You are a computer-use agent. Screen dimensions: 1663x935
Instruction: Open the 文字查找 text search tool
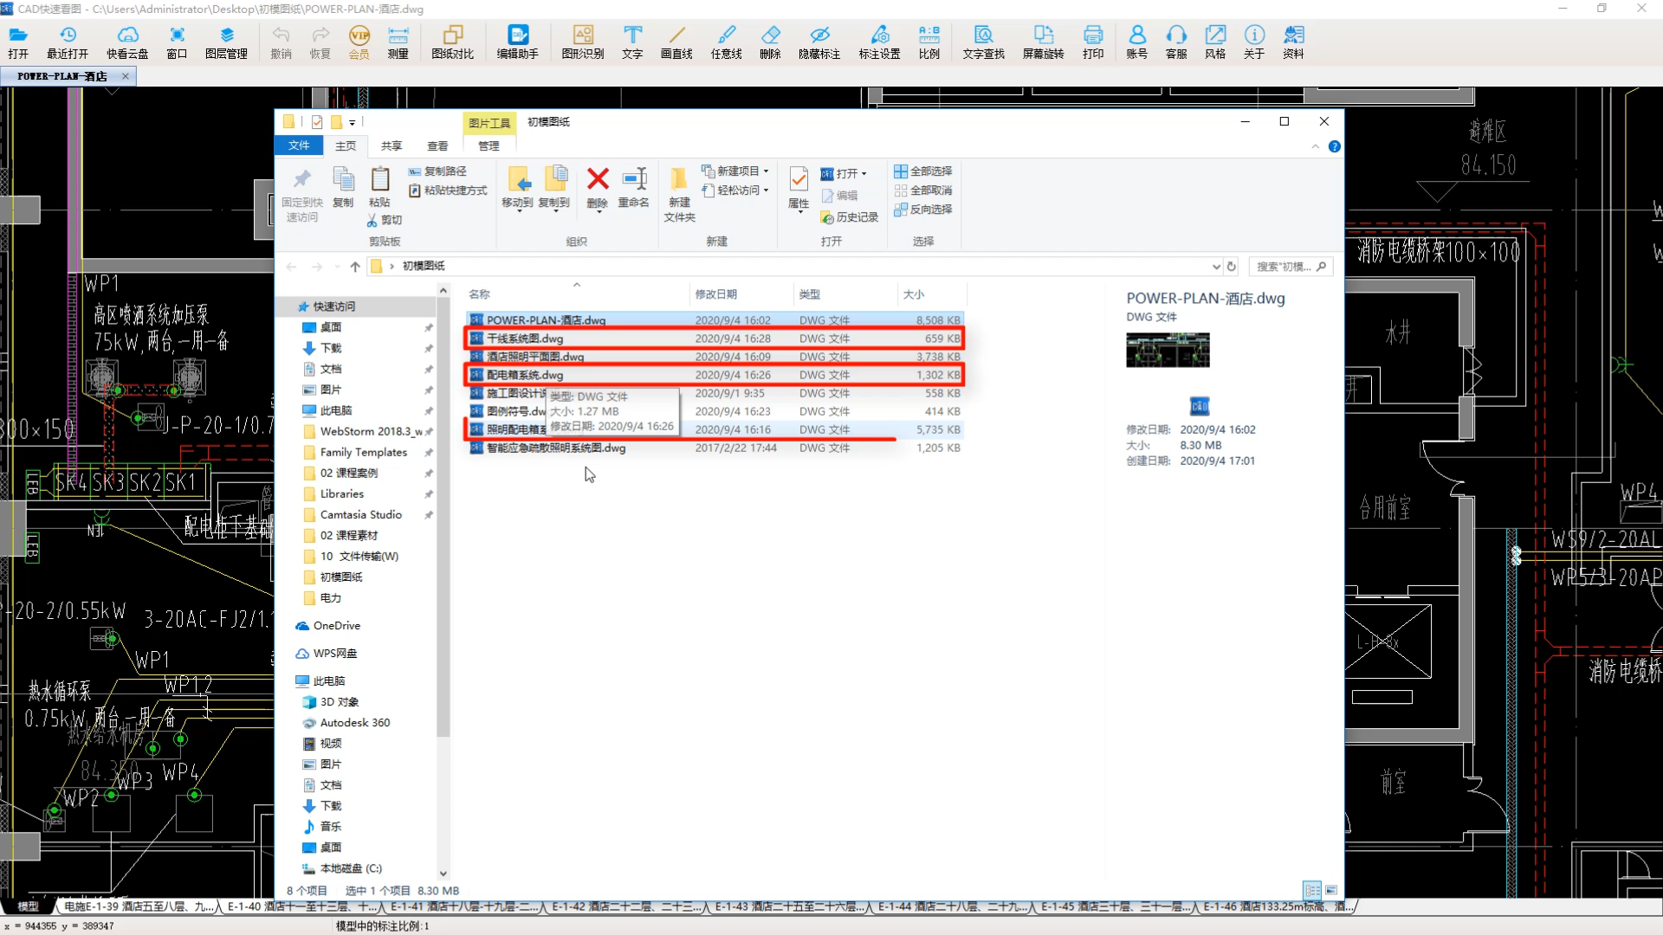click(x=983, y=42)
